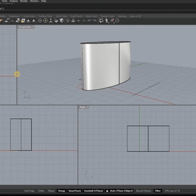Disable the Osnap toggle
Screen dimensions: 196x196
coord(61,191)
